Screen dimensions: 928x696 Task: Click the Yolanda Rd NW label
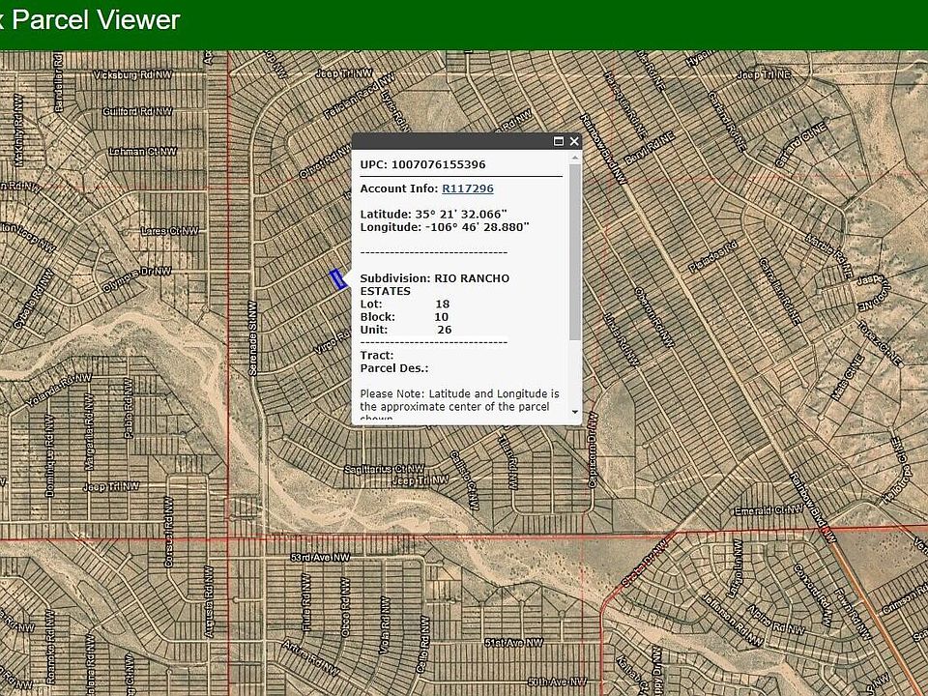pyautogui.click(x=59, y=390)
